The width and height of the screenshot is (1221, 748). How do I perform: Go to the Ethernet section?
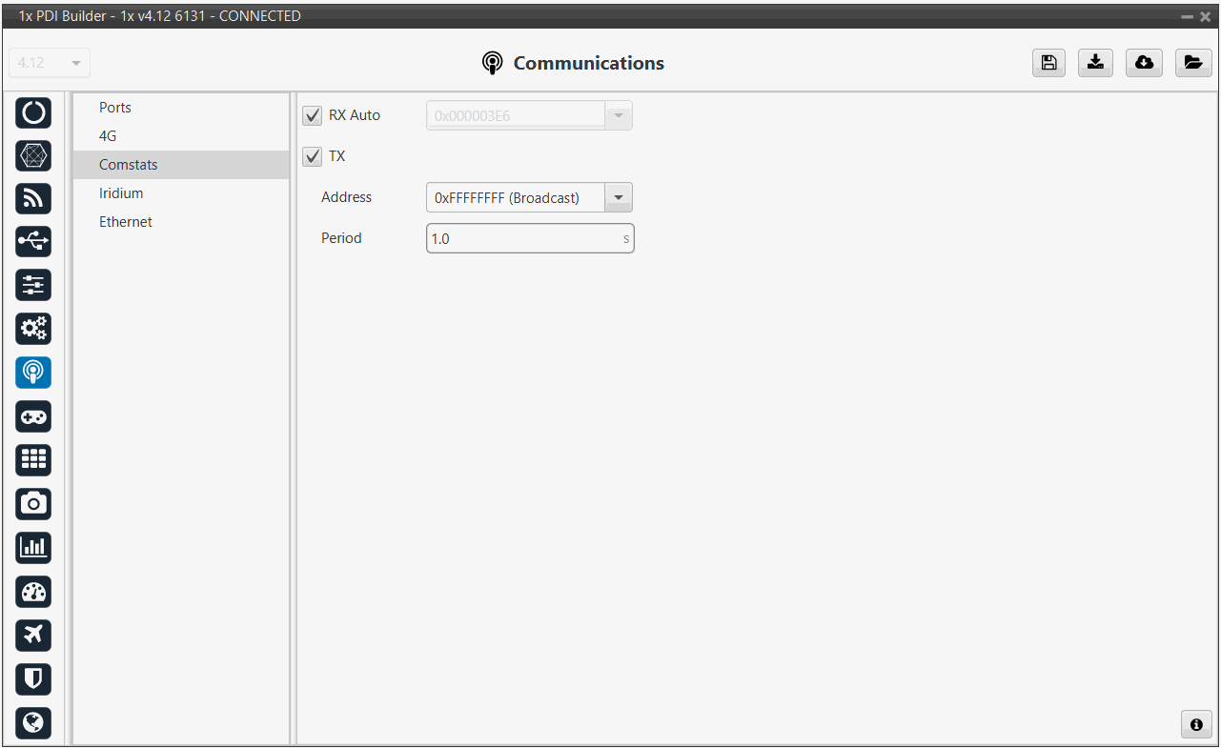click(x=126, y=222)
